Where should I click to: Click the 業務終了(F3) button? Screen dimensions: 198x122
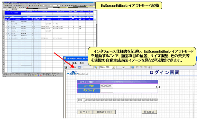coord(104,112)
